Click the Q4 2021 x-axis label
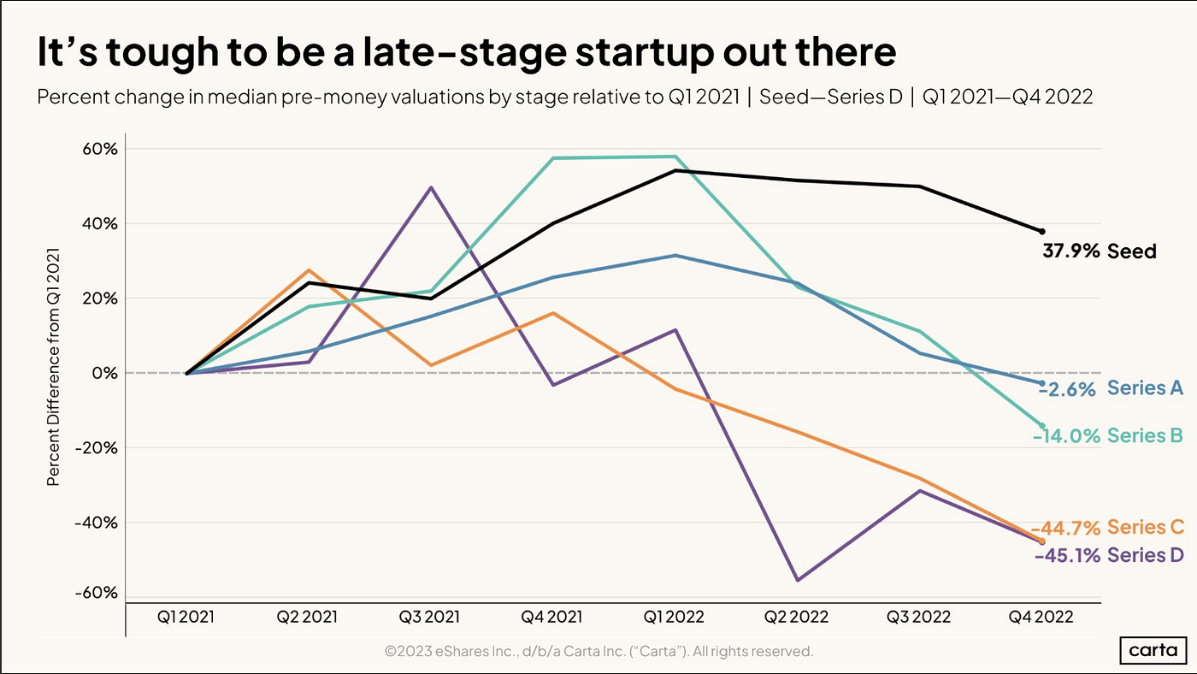Viewport: 1197px width, 674px height. [x=553, y=617]
